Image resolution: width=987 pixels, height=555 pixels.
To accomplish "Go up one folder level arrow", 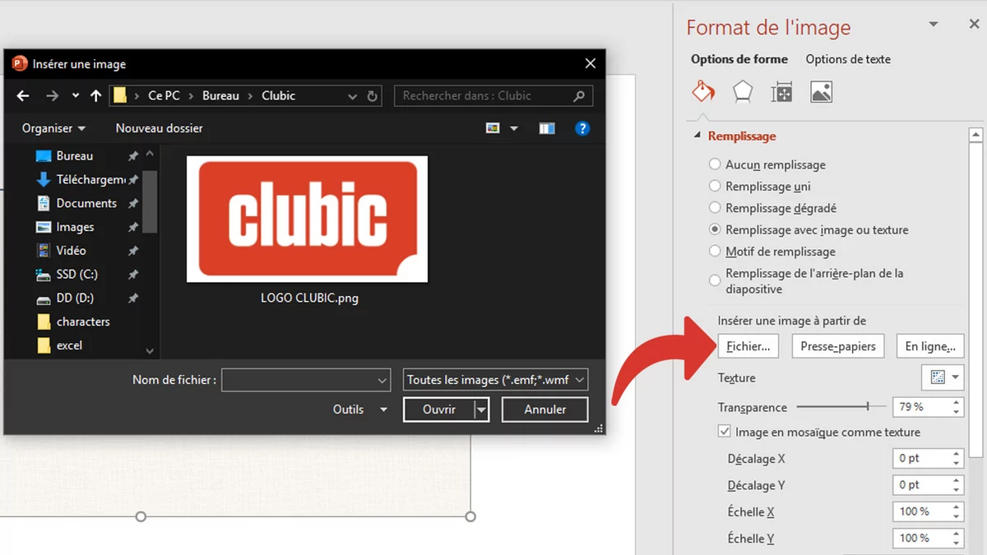I will (x=95, y=96).
